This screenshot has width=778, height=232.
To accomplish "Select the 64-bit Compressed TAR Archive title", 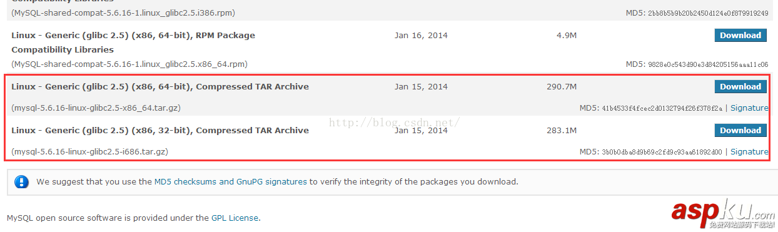I will point(160,87).
